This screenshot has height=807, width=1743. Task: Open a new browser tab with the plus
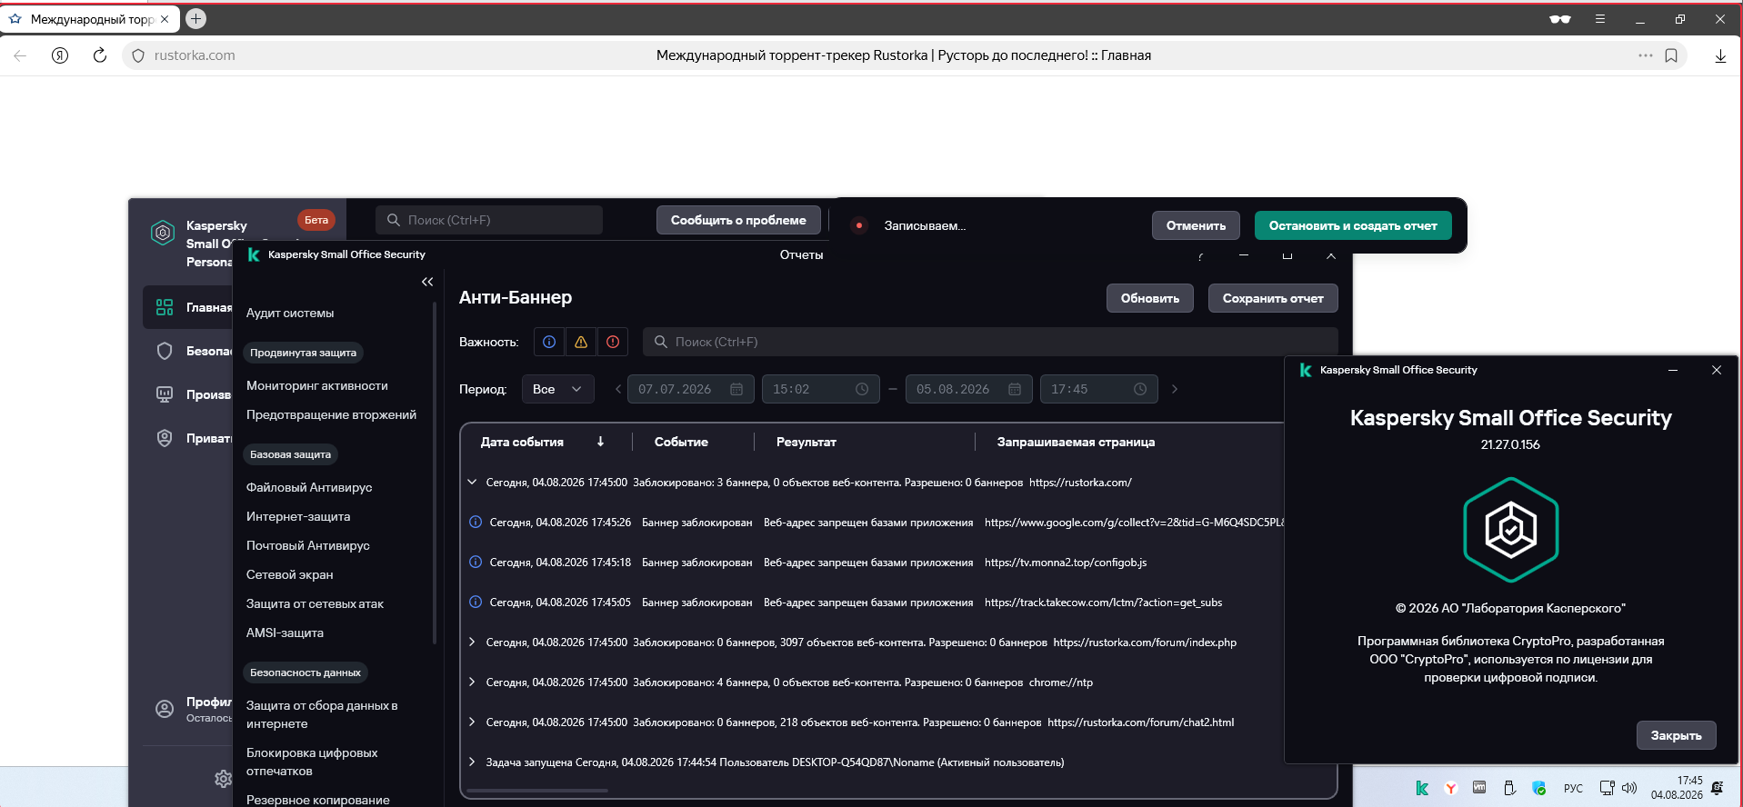pyautogui.click(x=195, y=18)
